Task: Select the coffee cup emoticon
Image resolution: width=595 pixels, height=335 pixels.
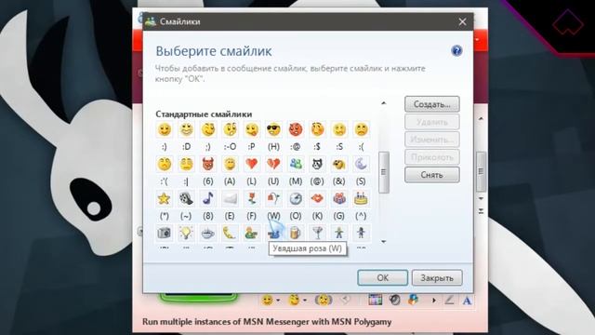Action: (x=208, y=233)
